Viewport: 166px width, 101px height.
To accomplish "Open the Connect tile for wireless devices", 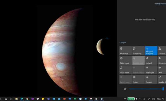I will [151, 79].
